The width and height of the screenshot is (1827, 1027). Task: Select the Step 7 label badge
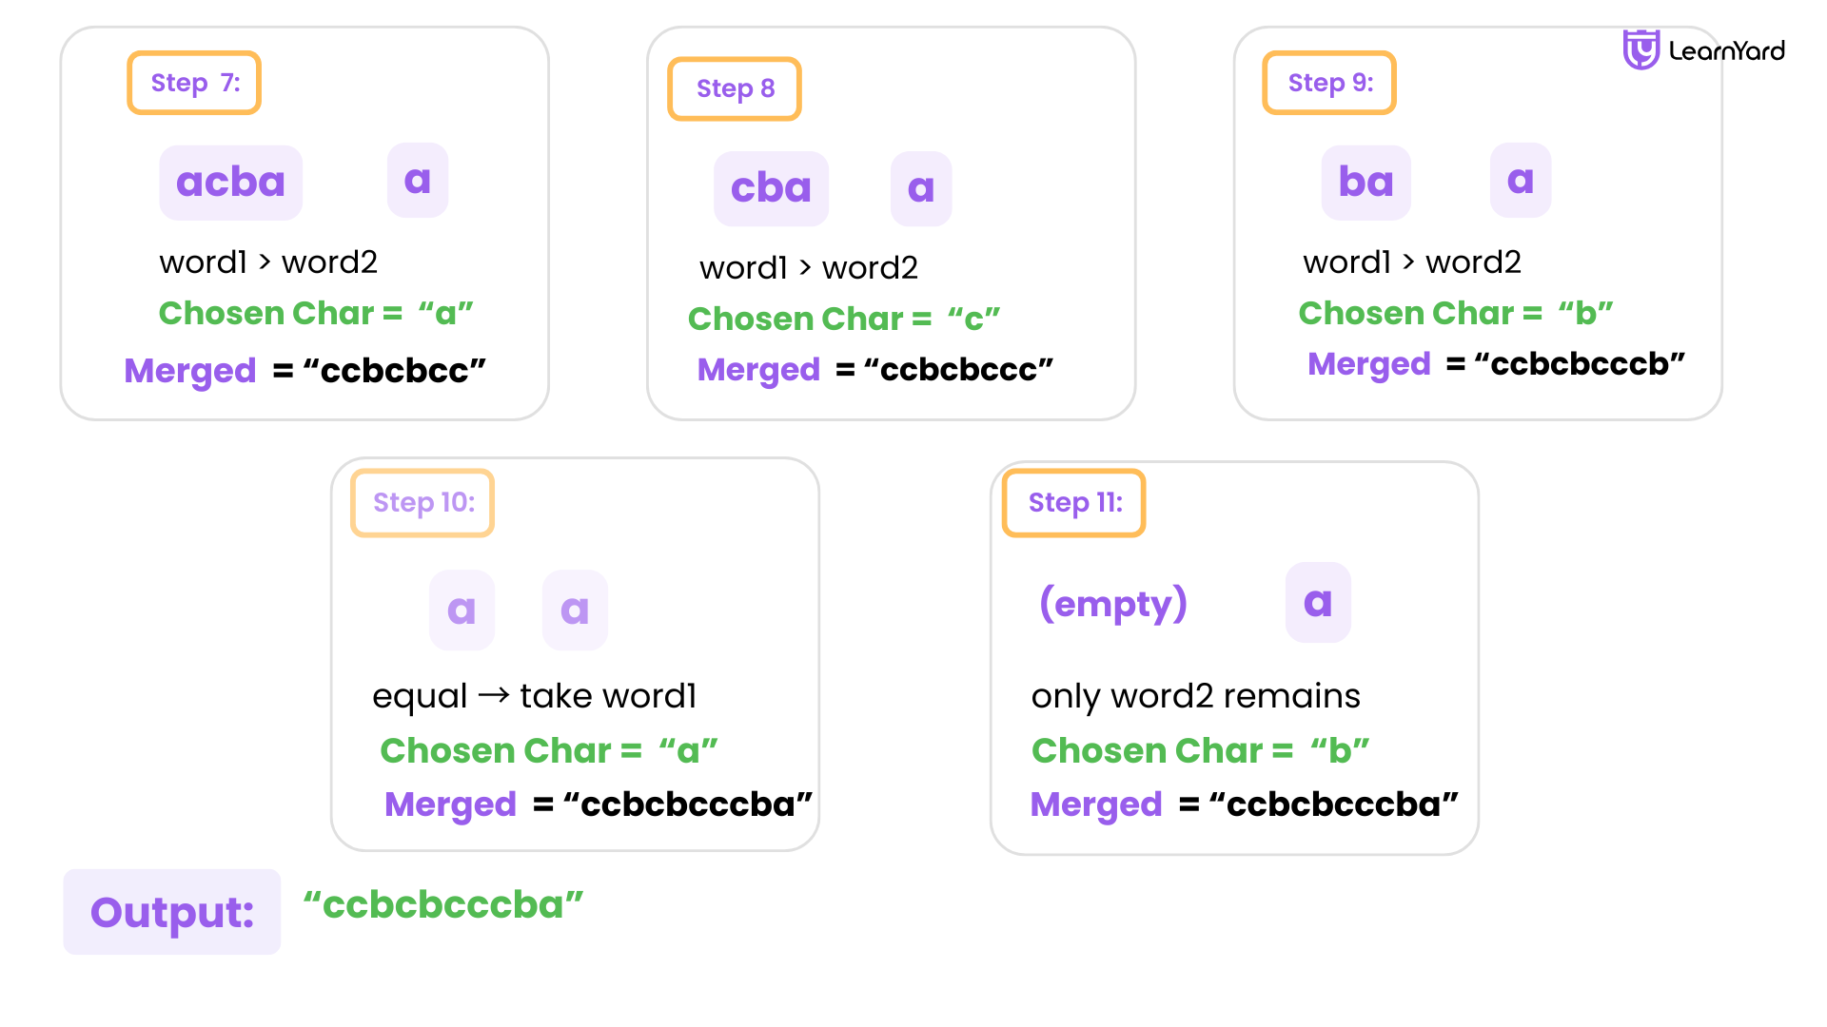[194, 83]
